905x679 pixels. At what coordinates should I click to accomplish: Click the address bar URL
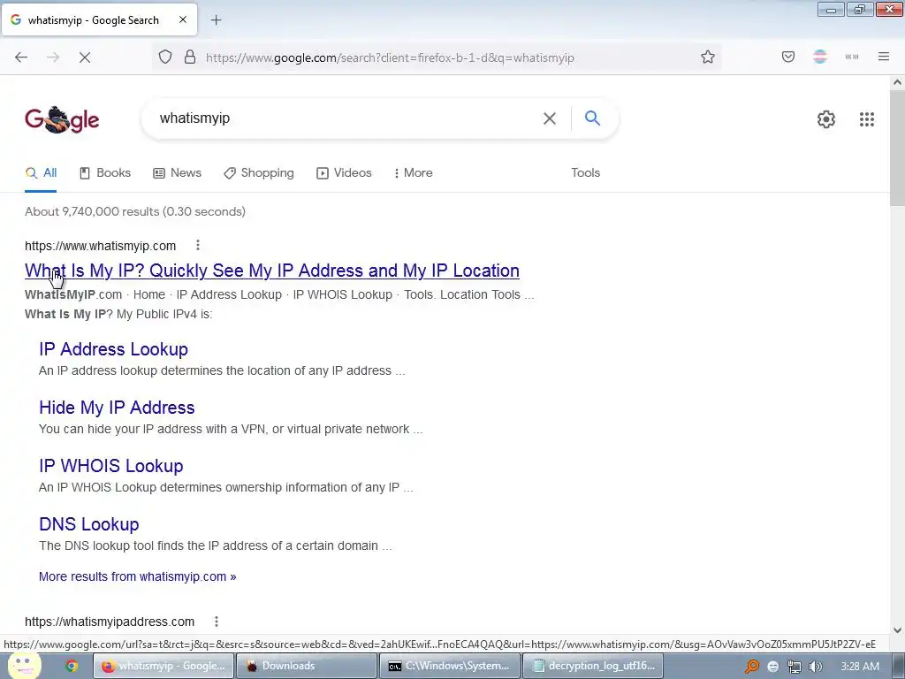coord(390,57)
